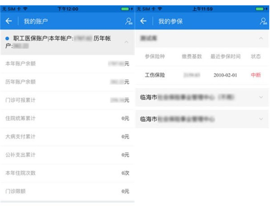Tap battery icon beside 上午11:59 status bar
The height and width of the screenshot is (216, 270).
click(260, 9)
